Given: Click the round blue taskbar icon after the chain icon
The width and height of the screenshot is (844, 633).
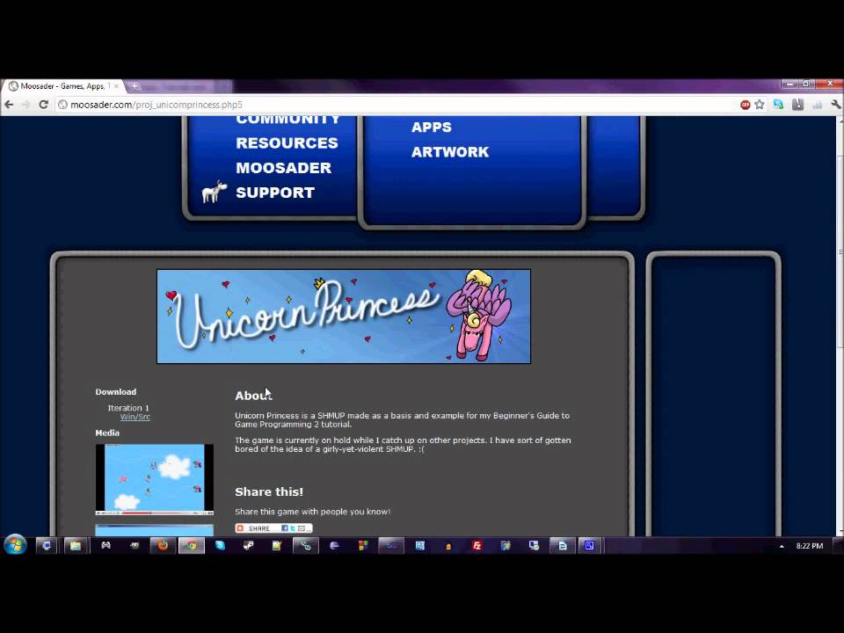Looking at the screenshot, I should [334, 546].
